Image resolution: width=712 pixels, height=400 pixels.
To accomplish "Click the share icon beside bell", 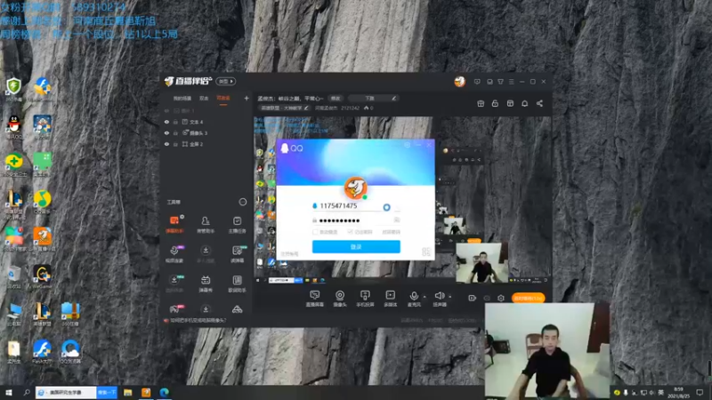I will pos(539,103).
